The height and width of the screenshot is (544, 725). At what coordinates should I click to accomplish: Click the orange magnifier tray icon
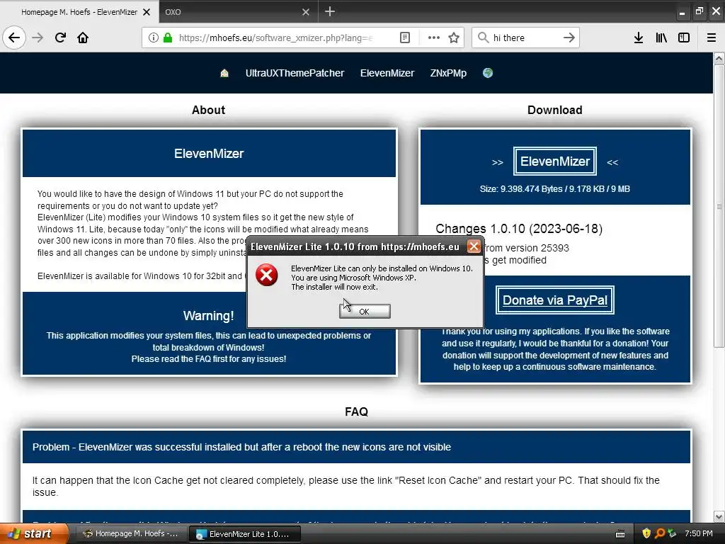point(659,533)
